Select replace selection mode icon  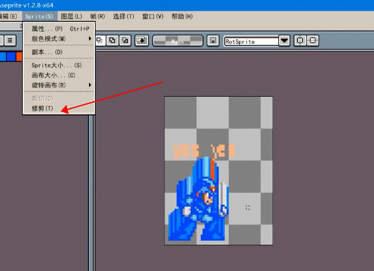pyautogui.click(x=100, y=40)
